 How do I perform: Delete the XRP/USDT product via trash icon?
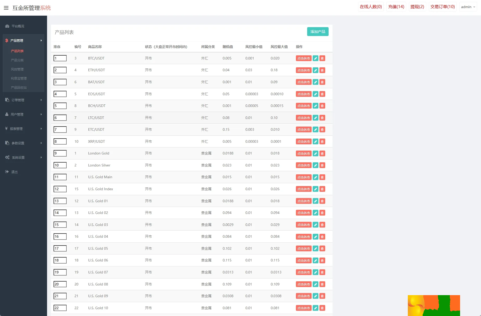322,142
